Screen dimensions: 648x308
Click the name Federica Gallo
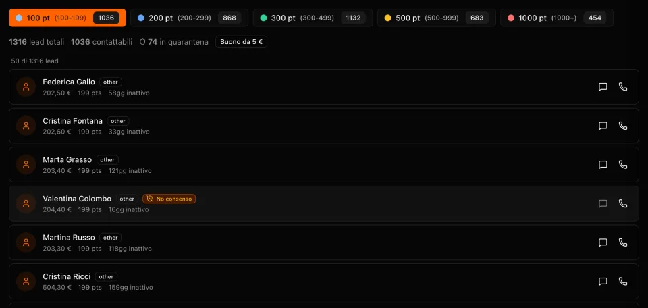click(69, 82)
